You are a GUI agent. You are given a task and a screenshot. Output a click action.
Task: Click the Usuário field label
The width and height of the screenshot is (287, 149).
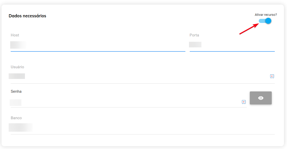[x=17, y=67]
